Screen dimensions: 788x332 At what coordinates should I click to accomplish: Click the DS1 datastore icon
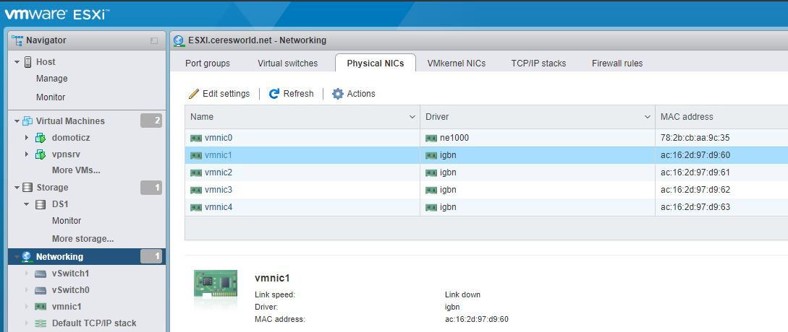[x=42, y=204]
